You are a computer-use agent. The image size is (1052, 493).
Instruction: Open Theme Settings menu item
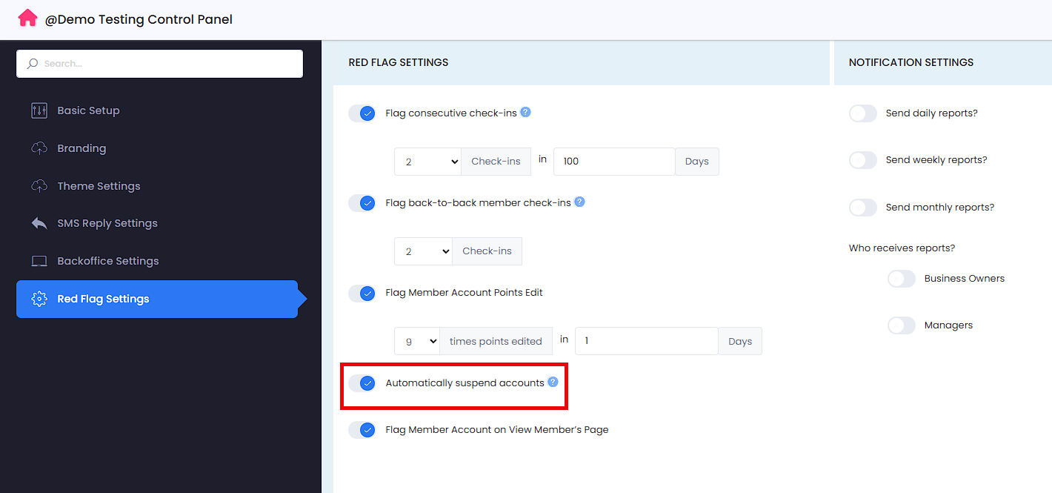157,186
